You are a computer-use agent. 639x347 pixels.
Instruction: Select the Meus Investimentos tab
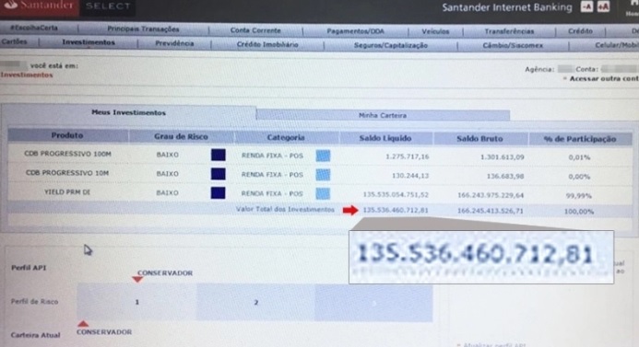129,112
